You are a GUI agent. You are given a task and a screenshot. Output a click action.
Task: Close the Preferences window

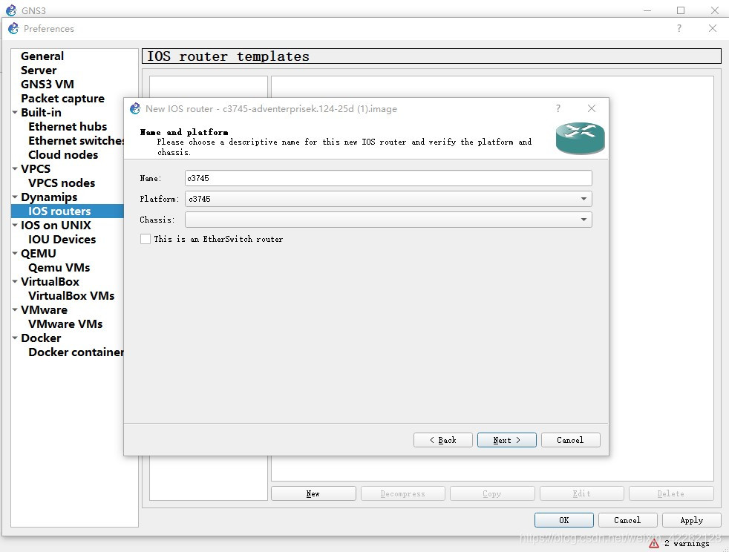tap(712, 28)
